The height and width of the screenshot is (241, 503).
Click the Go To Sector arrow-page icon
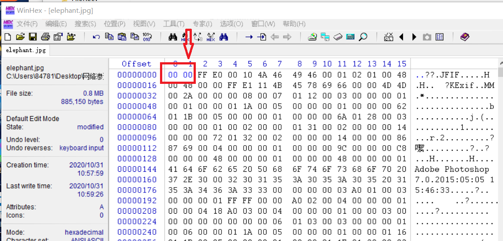click(x=262, y=37)
